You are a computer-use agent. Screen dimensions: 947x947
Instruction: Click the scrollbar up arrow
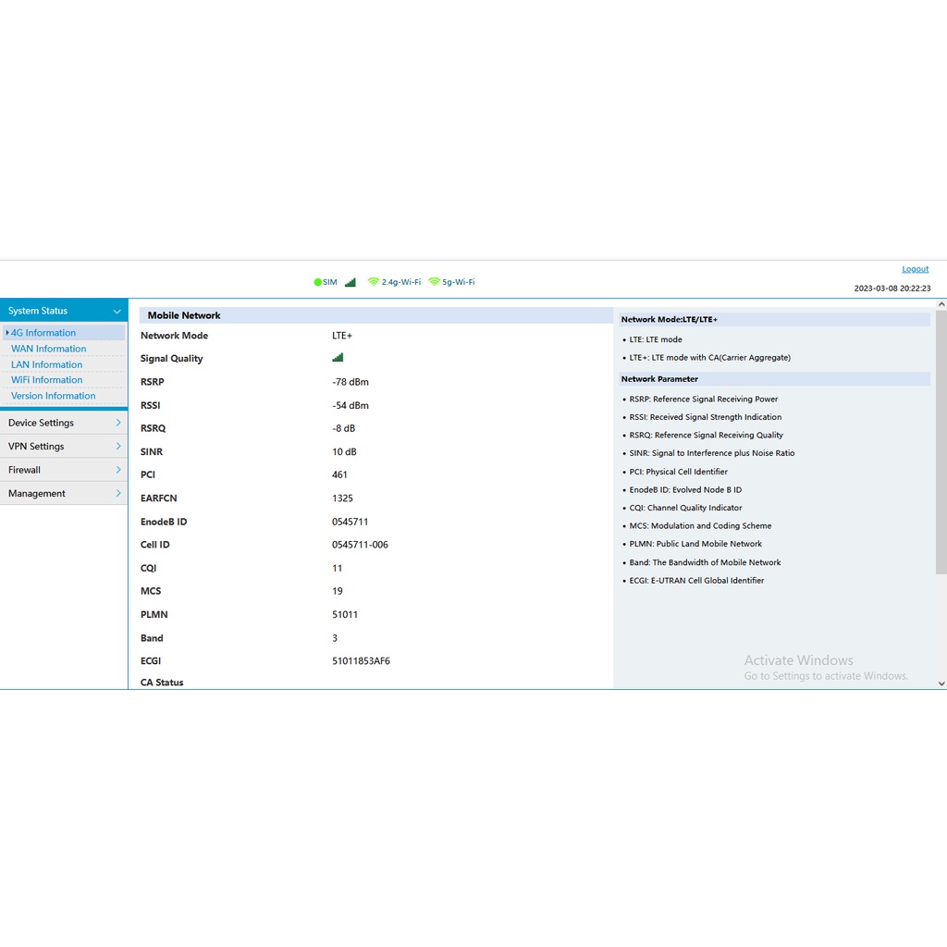(x=941, y=305)
